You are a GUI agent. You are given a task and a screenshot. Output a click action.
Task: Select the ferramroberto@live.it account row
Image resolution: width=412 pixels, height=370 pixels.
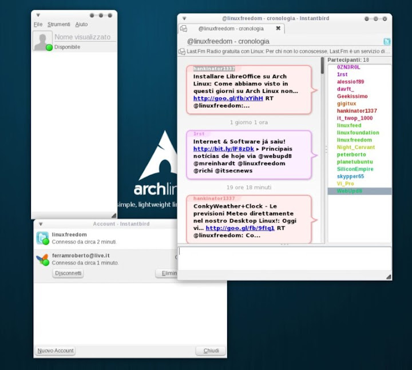point(105,266)
